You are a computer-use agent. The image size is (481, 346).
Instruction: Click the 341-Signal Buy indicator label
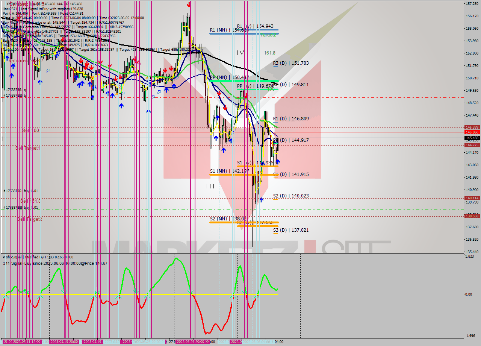tap(55, 263)
